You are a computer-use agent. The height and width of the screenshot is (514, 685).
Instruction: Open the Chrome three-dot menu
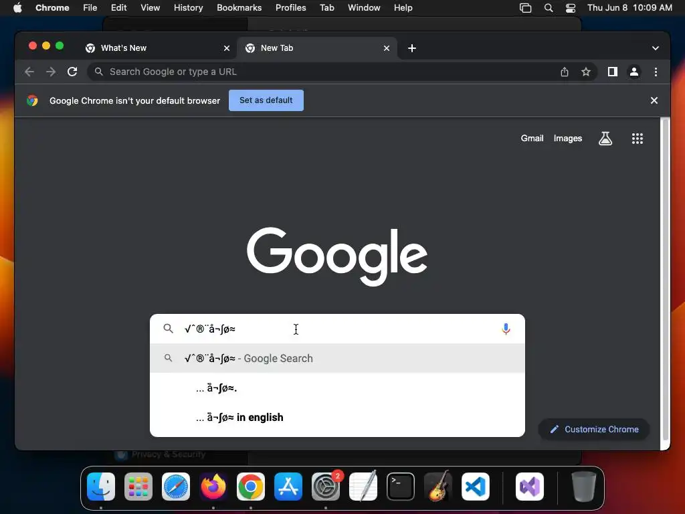(x=656, y=72)
